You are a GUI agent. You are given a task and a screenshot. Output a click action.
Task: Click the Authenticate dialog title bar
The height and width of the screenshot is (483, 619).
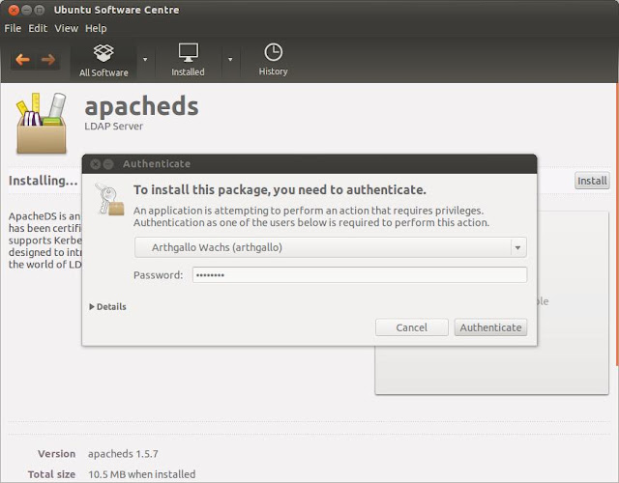tap(309, 164)
